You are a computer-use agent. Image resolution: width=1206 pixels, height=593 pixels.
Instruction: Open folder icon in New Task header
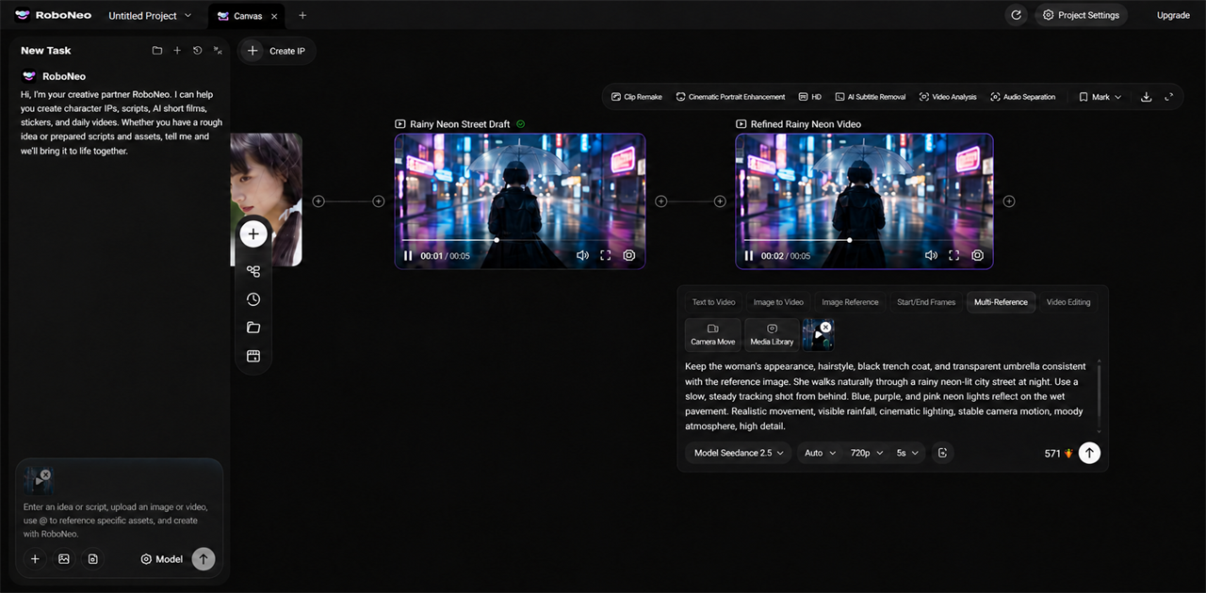157,51
